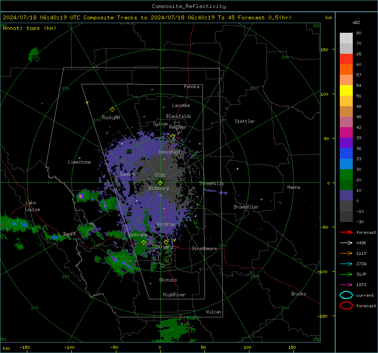Select the magenta 39-42 dBZ swatch
This screenshot has width=378, height=353.
346,133
